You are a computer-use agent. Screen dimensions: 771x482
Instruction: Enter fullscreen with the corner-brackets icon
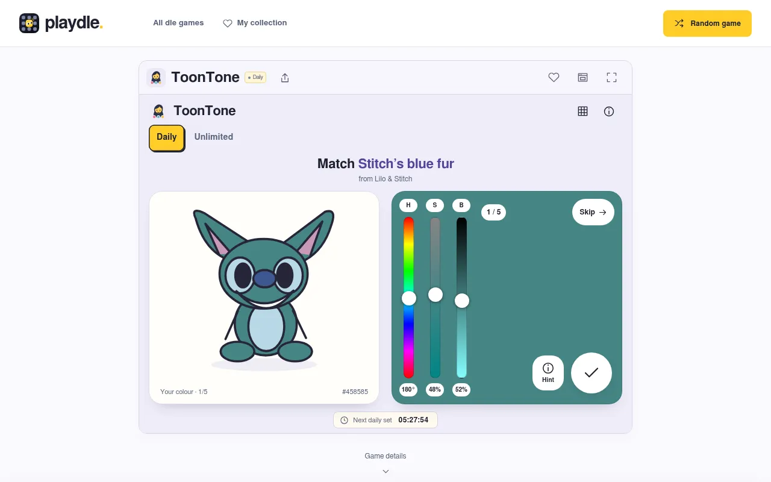[x=611, y=77]
